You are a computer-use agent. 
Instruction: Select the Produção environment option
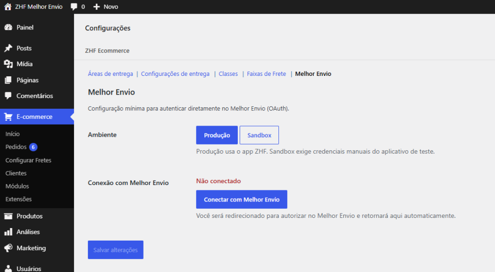217,135
